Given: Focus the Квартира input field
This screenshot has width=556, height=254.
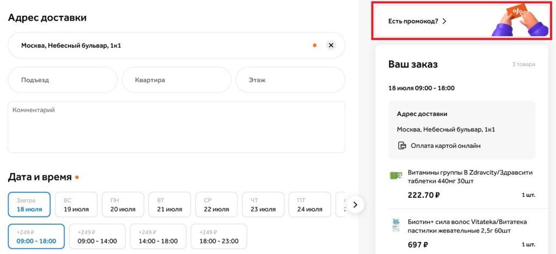Looking at the screenshot, I should (176, 80).
